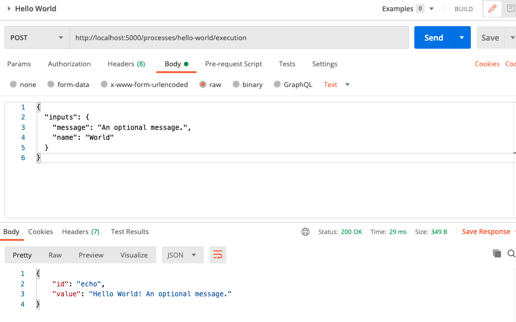
Task: Open the response Cookies tab
Action: 41,232
